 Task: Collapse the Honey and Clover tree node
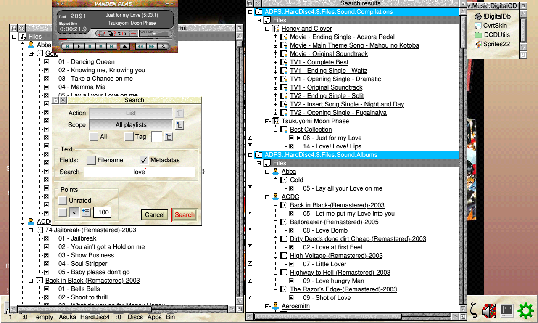(267, 29)
